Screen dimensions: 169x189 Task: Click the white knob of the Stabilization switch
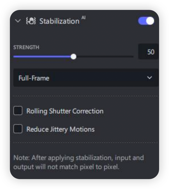coord(150,21)
